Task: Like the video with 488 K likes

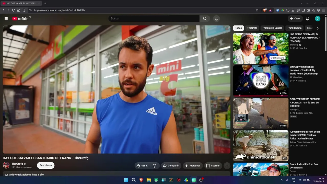Action: coord(142,166)
